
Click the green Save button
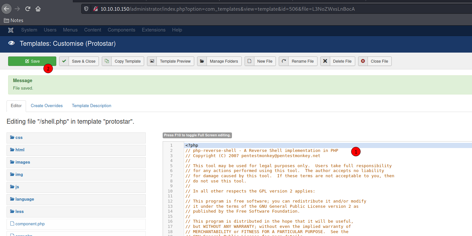tap(32, 61)
